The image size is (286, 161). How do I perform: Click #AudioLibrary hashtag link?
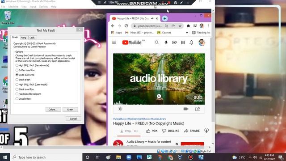click(x=158, y=119)
